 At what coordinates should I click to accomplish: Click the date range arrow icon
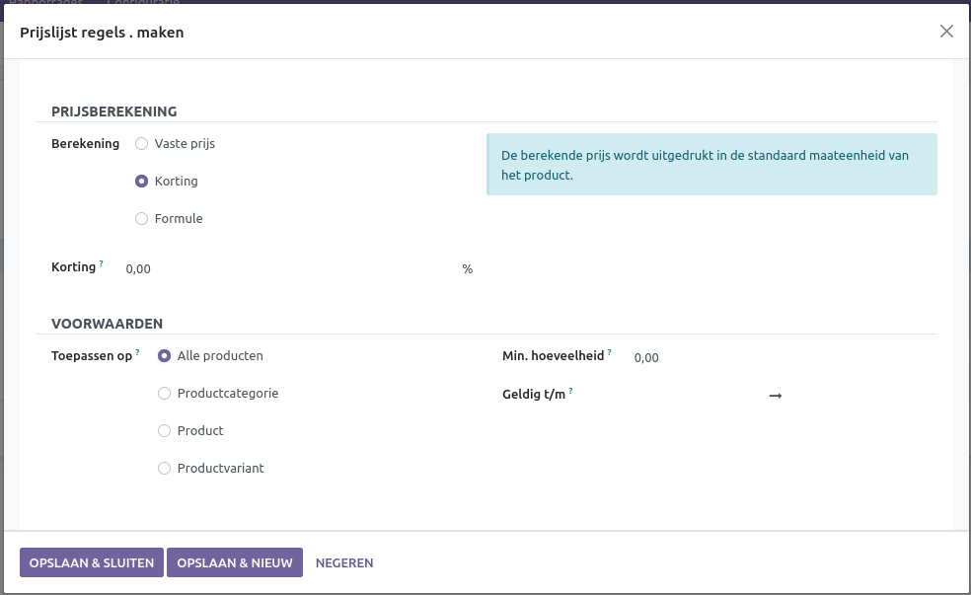tap(776, 396)
